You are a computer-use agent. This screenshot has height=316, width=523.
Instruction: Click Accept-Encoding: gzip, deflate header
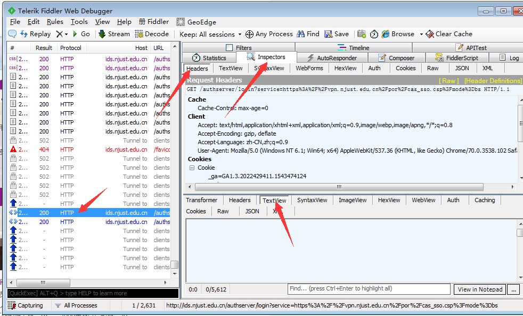[237, 134]
